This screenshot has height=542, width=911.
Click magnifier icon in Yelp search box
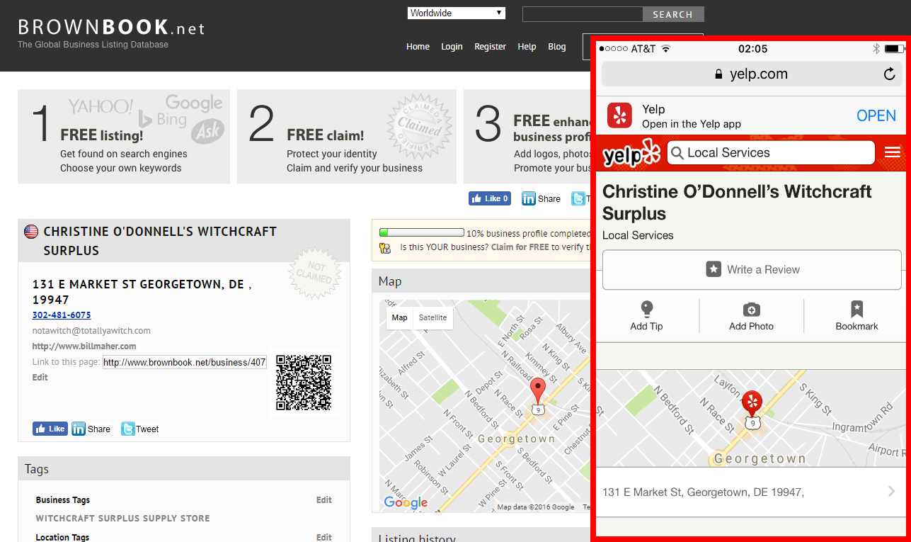pyautogui.click(x=677, y=153)
